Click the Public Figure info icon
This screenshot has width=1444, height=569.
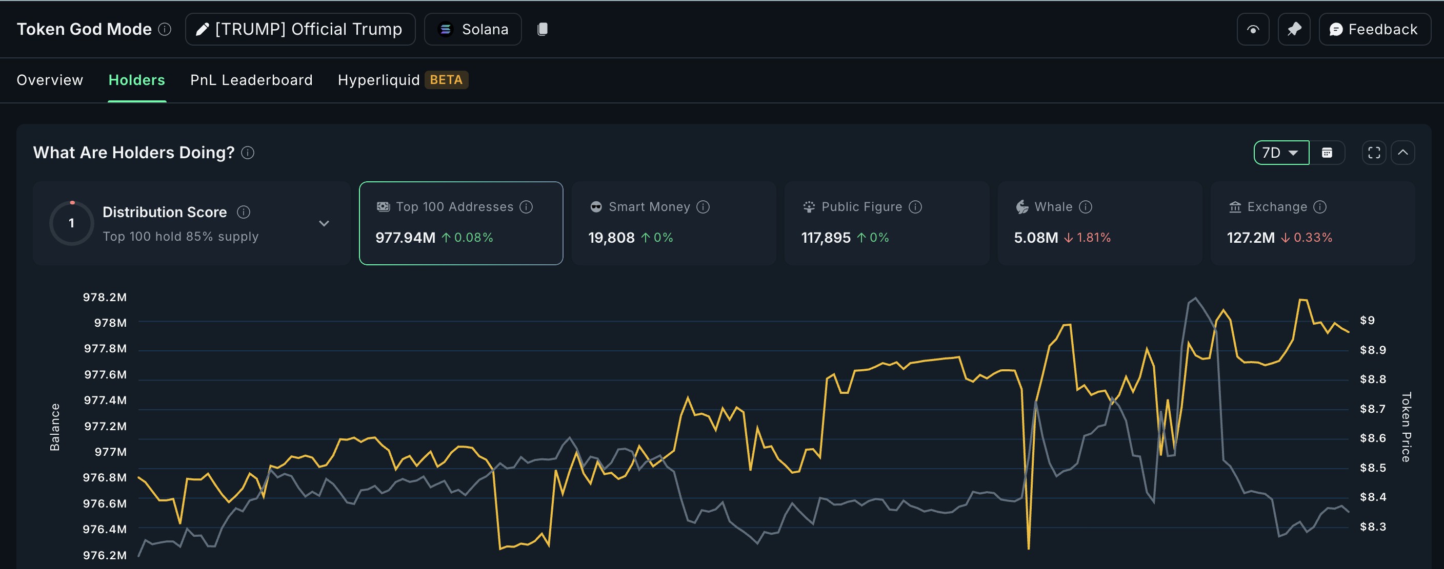click(915, 207)
